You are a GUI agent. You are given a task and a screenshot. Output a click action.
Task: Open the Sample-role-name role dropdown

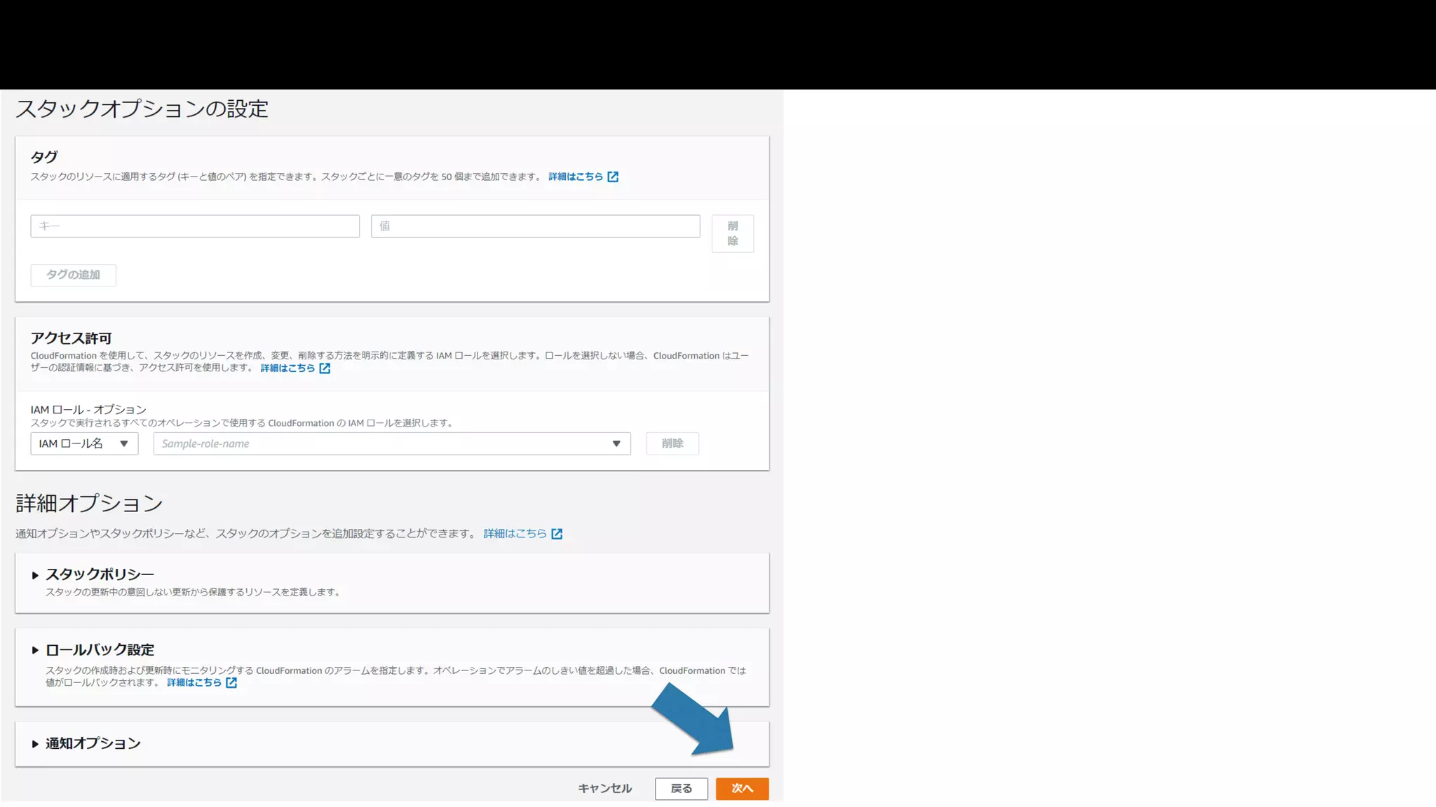391,443
